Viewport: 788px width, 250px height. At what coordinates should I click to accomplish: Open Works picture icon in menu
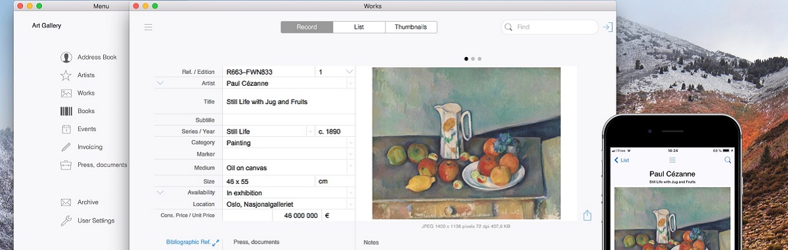pos(66,93)
